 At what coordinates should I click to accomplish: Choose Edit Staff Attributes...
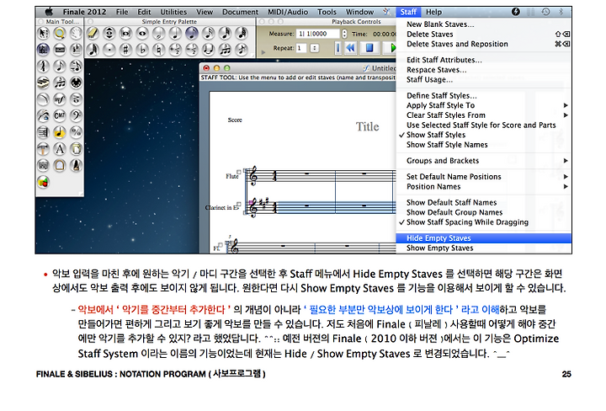[484, 60]
